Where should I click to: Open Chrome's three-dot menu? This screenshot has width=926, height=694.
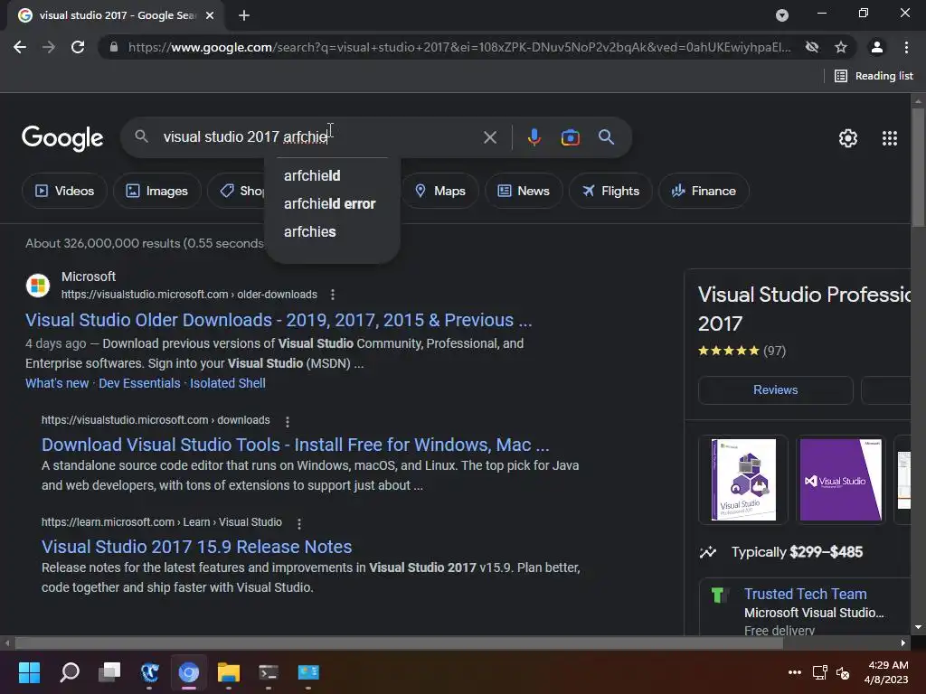pos(906,47)
